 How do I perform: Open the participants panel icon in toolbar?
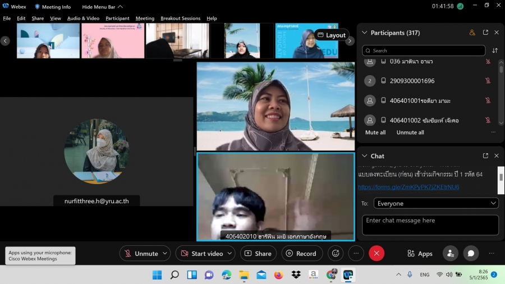tap(450, 253)
